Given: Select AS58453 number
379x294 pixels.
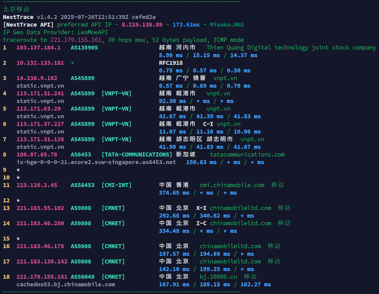Looking at the screenshot, I should [83, 185].
